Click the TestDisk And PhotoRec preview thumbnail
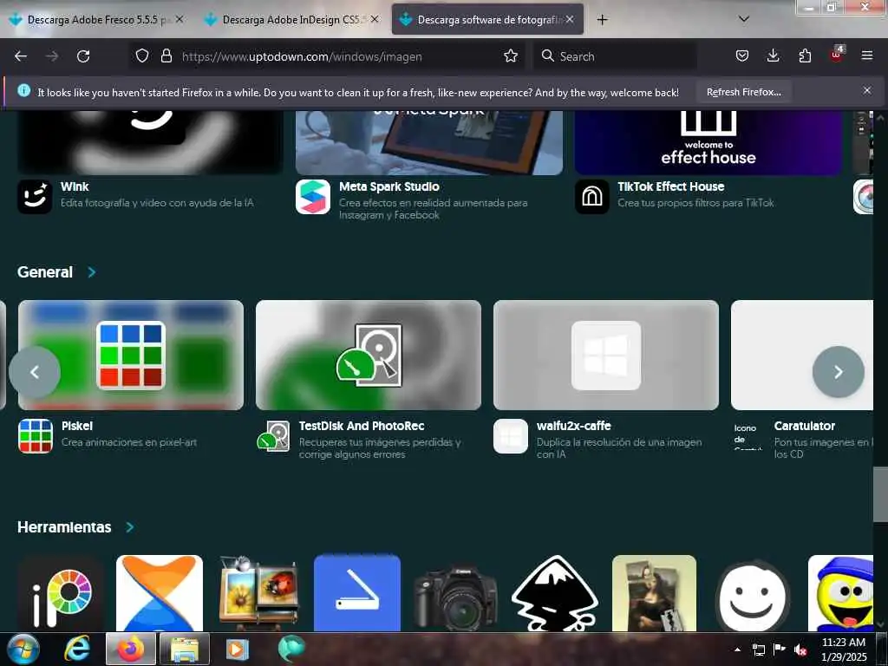Image resolution: width=888 pixels, height=666 pixels. (x=368, y=355)
